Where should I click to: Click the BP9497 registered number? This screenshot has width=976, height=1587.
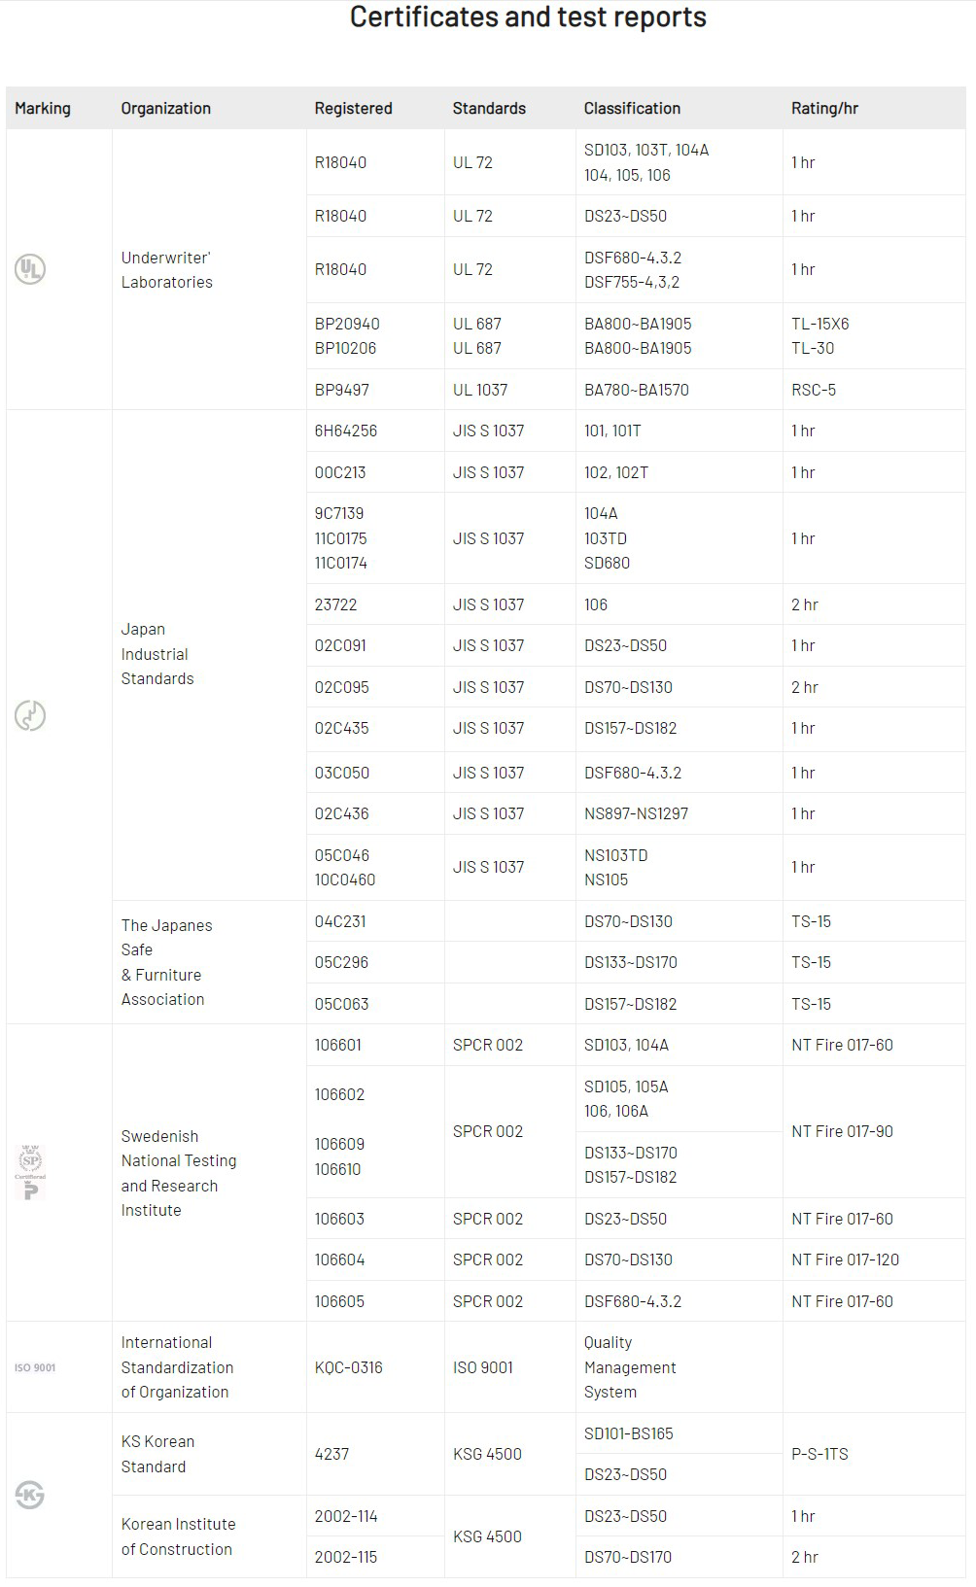click(341, 390)
